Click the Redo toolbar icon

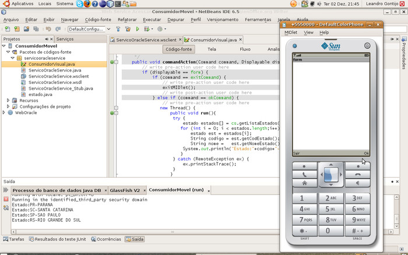click(58, 29)
